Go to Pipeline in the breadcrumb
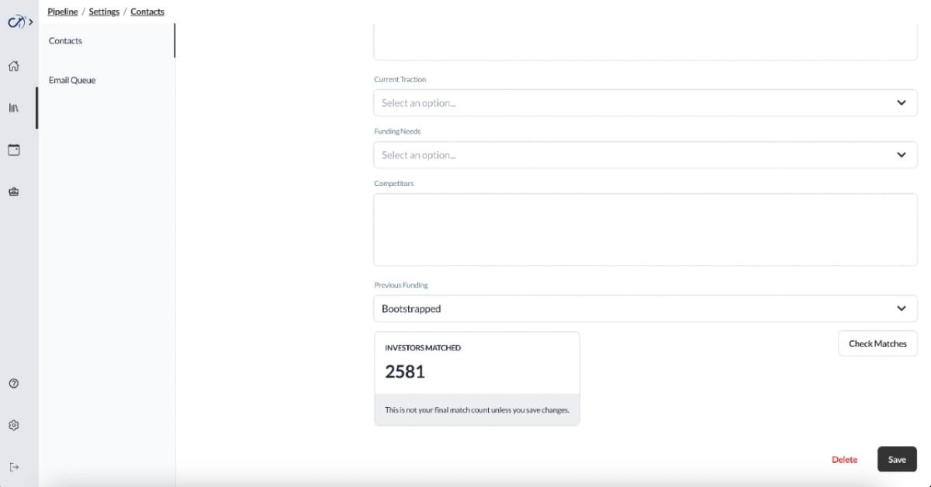 pyautogui.click(x=63, y=12)
